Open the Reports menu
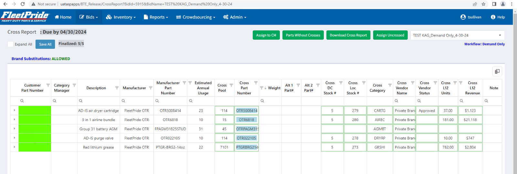The width and height of the screenshot is (517, 174). 156,17
